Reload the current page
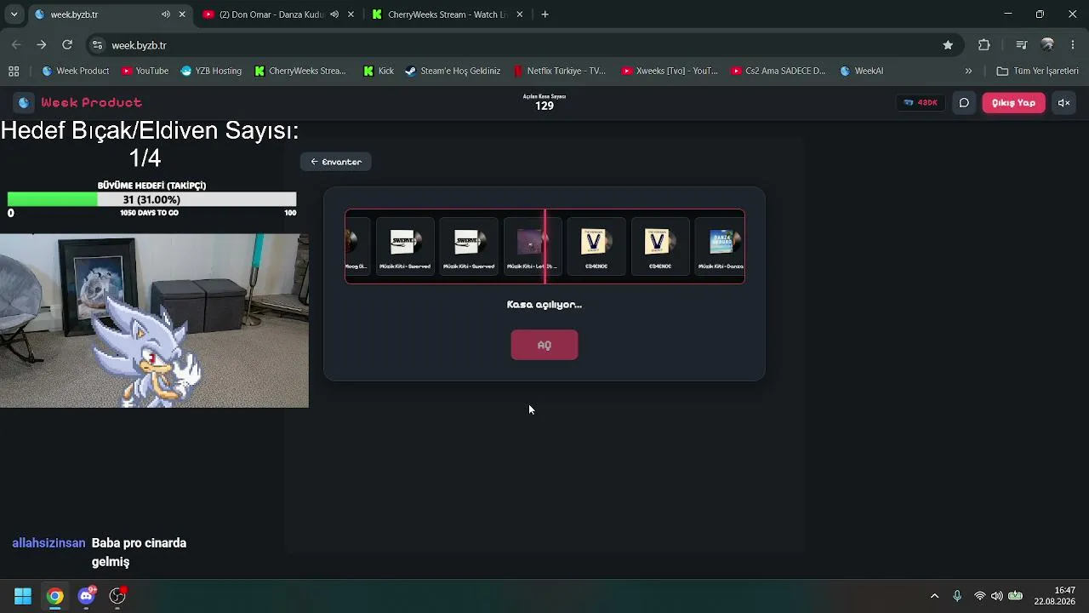The height and width of the screenshot is (613, 1089). pyautogui.click(x=67, y=45)
